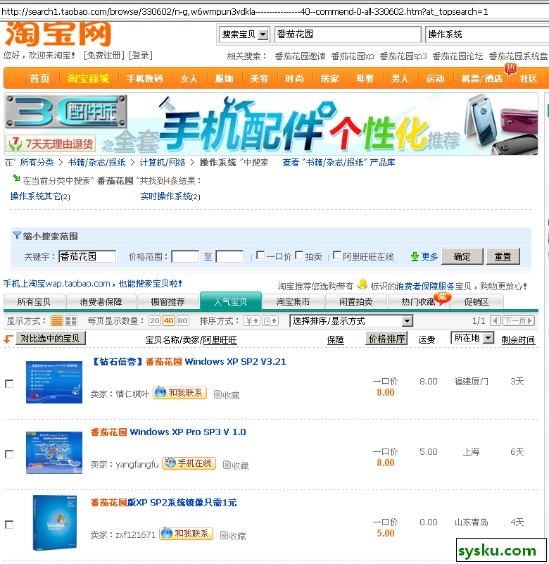Click the green download arrow beside 更多
Image resolution: width=549 pixels, height=564 pixels.
pos(415,256)
